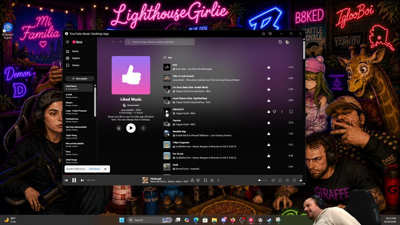Open player bar more actions menu
400x225 pixels.
click(x=218, y=180)
